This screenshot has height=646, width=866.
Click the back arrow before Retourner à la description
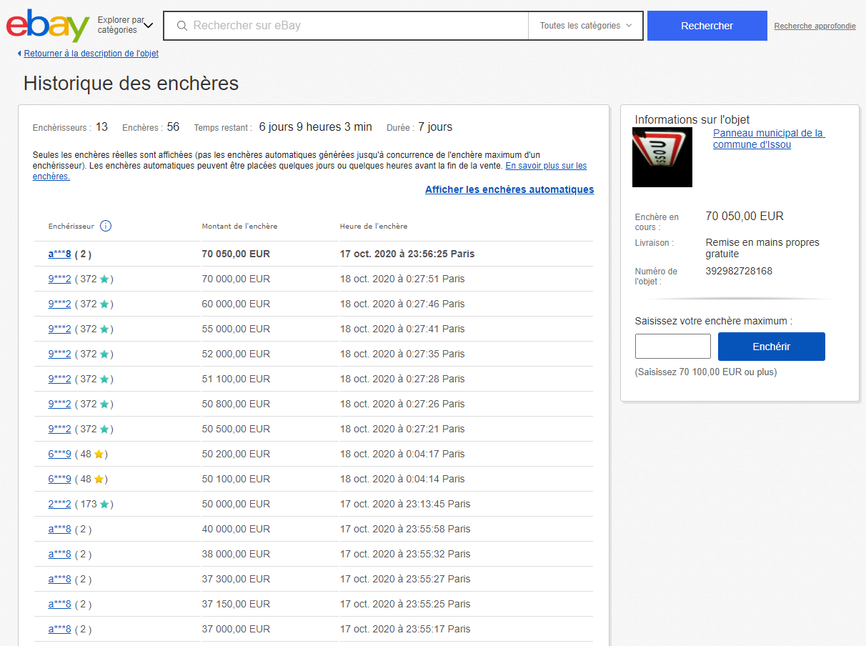click(19, 54)
